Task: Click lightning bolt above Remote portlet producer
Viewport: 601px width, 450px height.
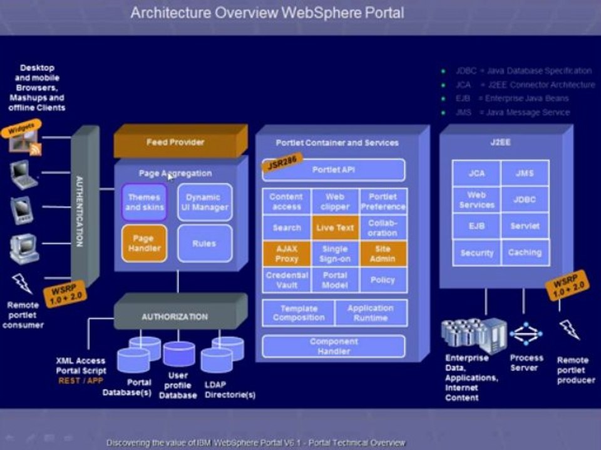Action: tap(570, 329)
